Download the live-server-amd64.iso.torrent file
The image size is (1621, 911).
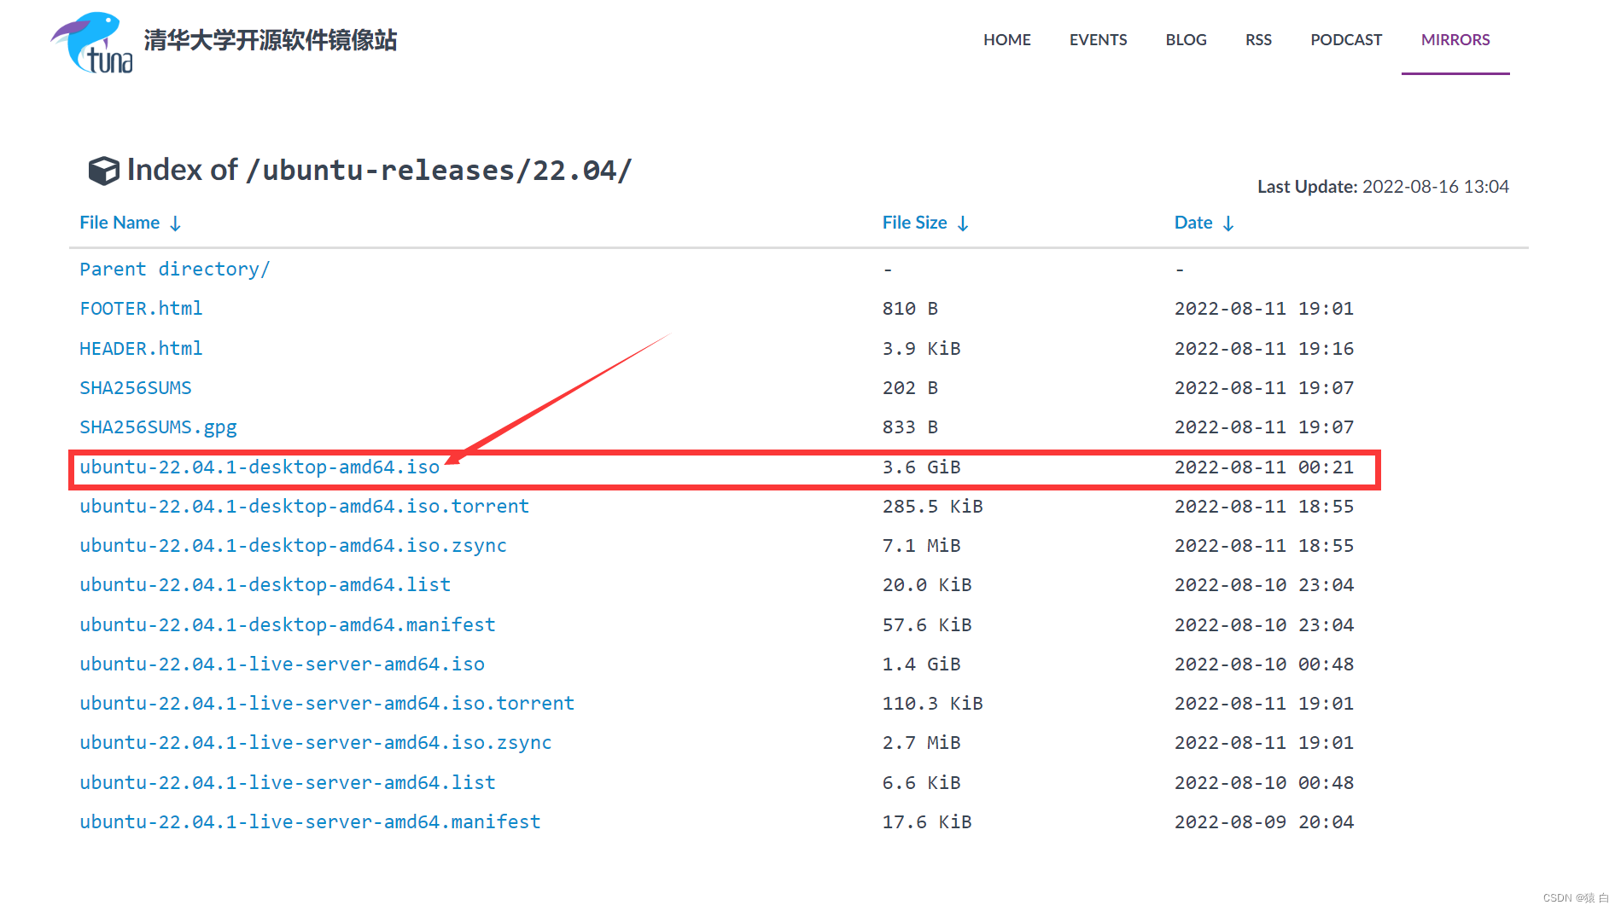tap(327, 704)
